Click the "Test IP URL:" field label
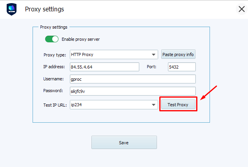Screen dimensions: 248x167 point(55,105)
